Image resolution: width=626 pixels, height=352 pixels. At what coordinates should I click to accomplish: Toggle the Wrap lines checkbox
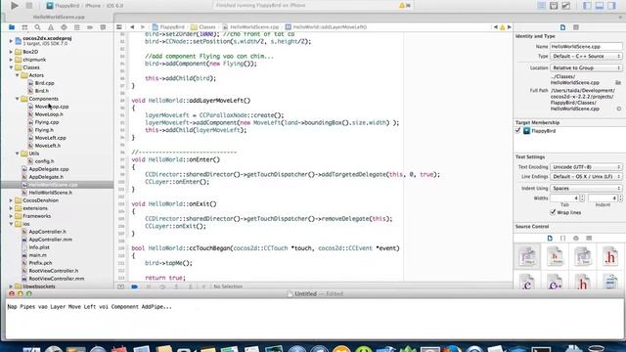coord(553,212)
